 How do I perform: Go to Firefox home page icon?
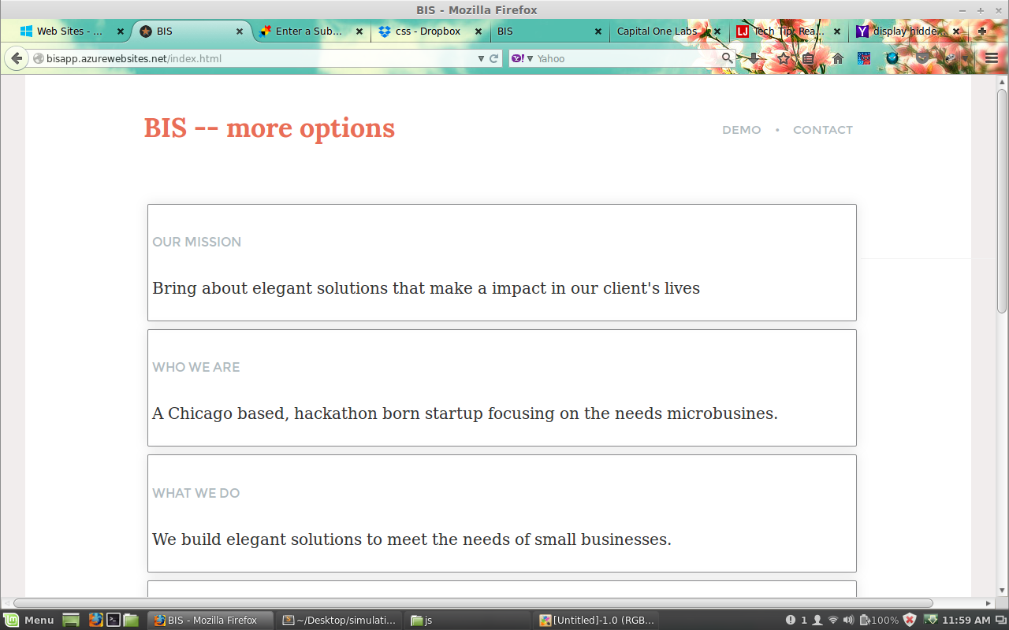[838, 58]
